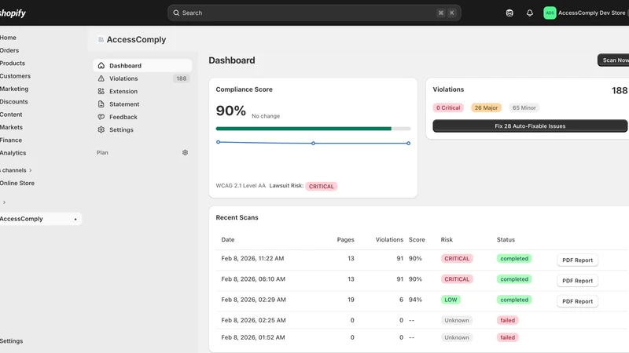Open Customers in Shopify sidebar
629x353 pixels.
point(15,76)
